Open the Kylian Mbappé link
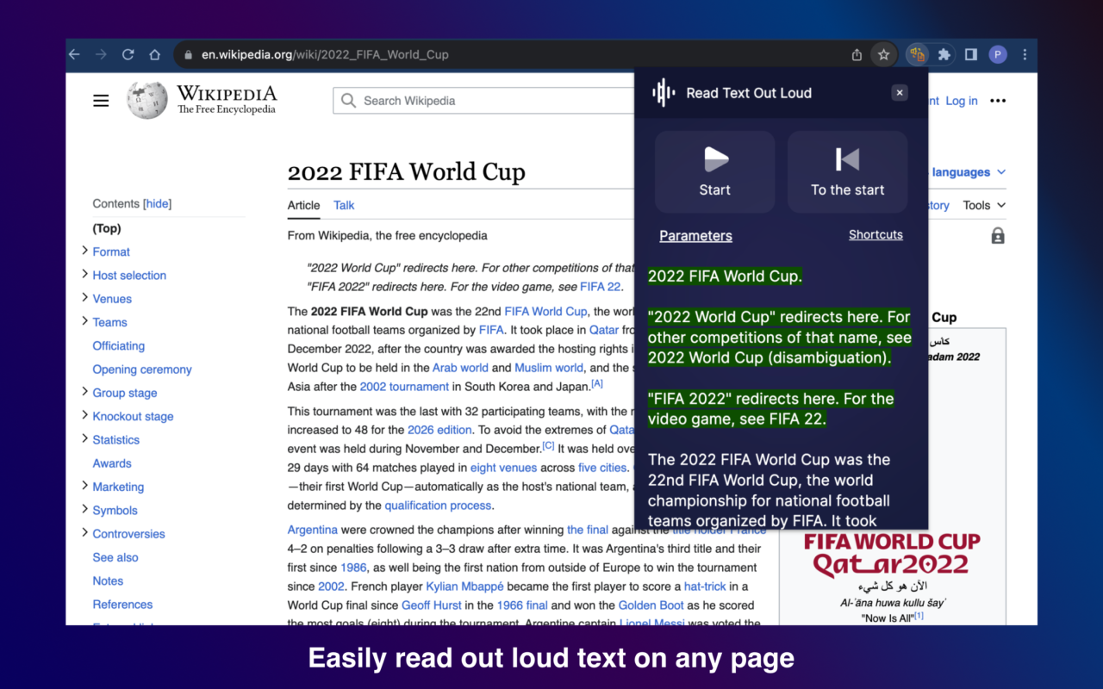The height and width of the screenshot is (689, 1103). tap(465, 587)
